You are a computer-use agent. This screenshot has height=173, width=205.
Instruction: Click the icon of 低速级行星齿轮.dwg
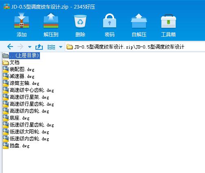click(x=6, y=125)
